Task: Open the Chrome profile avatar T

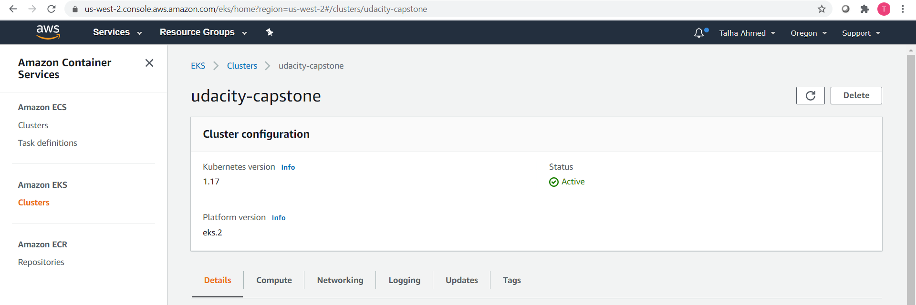Action: pyautogui.click(x=884, y=9)
